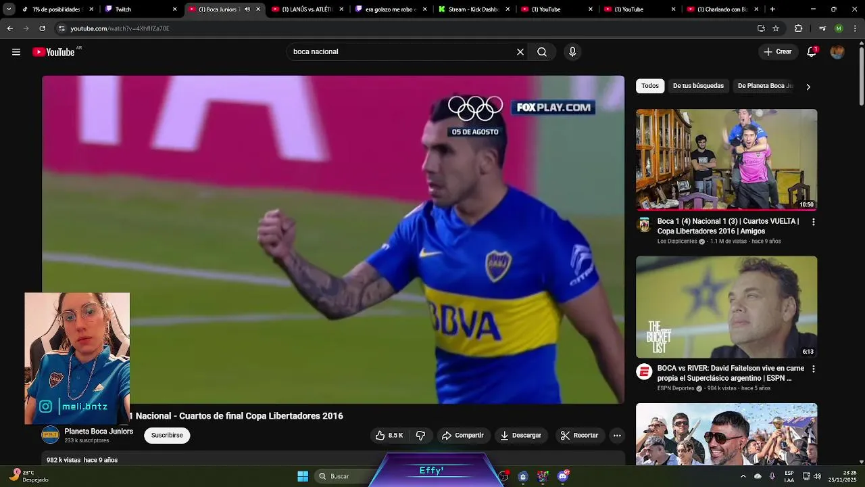Open the Chrome three-dot menu
Image resolution: width=865 pixels, height=487 pixels.
pos(855,28)
